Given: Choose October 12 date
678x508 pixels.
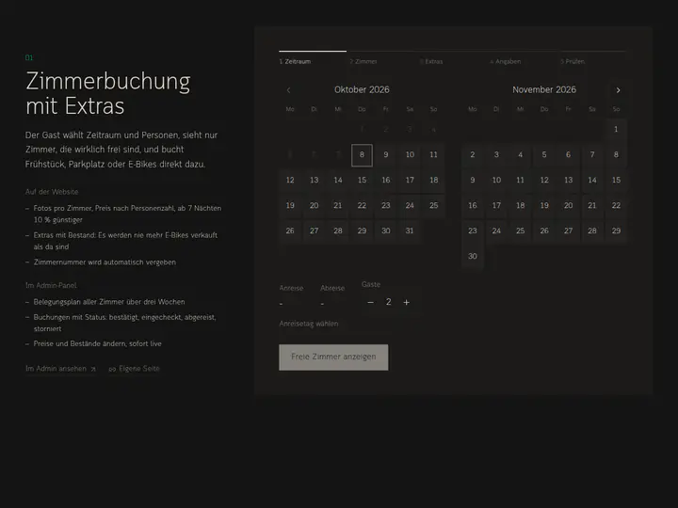Looking at the screenshot, I should (290, 180).
